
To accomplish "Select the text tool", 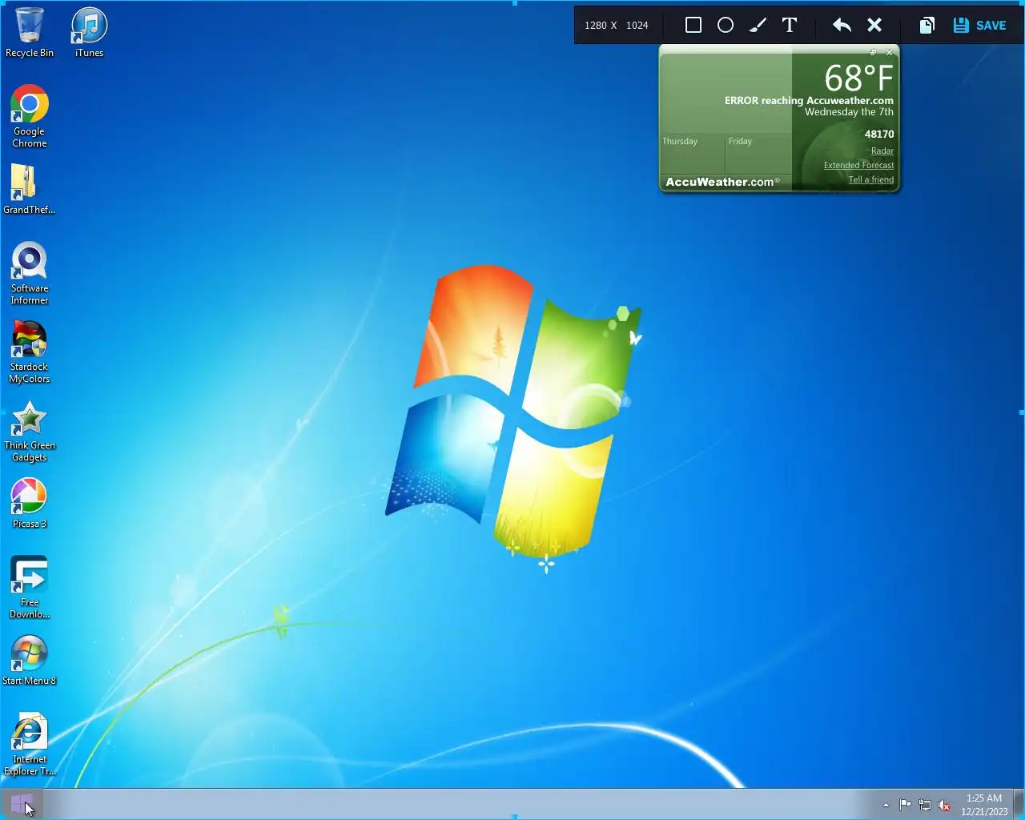I will [x=790, y=26].
